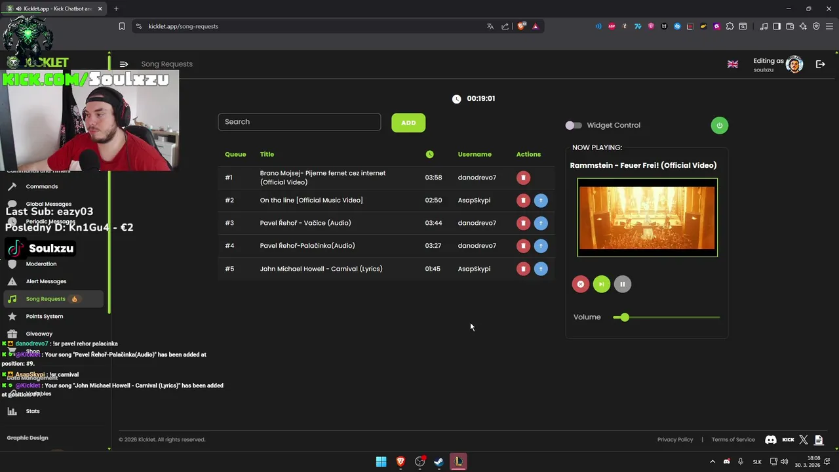Open the Brave Rewards triangle icon
839x472 pixels.
pos(536,26)
